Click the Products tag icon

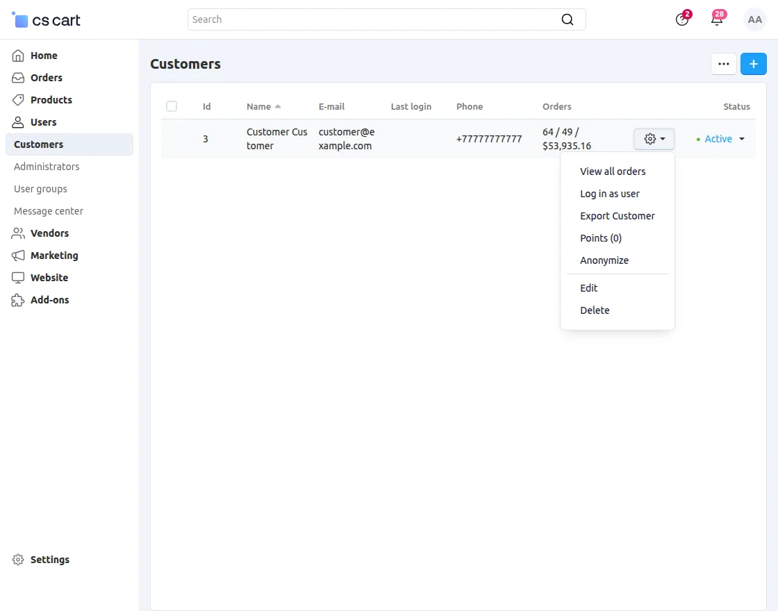[19, 100]
